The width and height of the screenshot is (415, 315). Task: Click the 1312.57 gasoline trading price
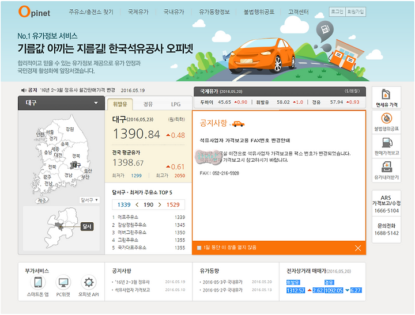296,290
